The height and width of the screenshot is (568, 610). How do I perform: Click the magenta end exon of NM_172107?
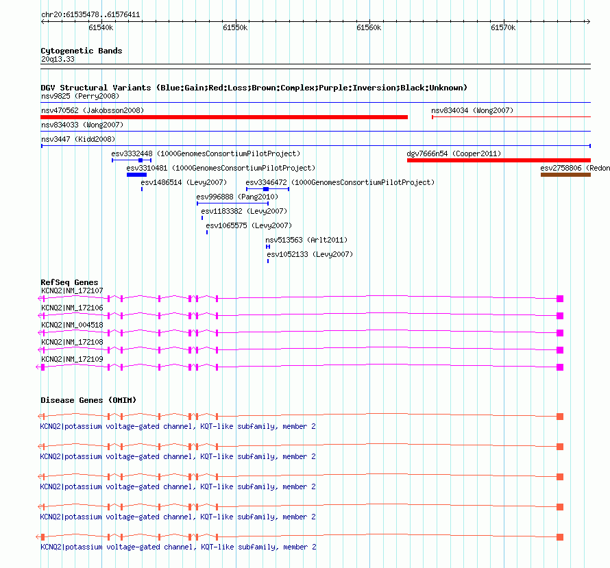pyautogui.click(x=560, y=299)
